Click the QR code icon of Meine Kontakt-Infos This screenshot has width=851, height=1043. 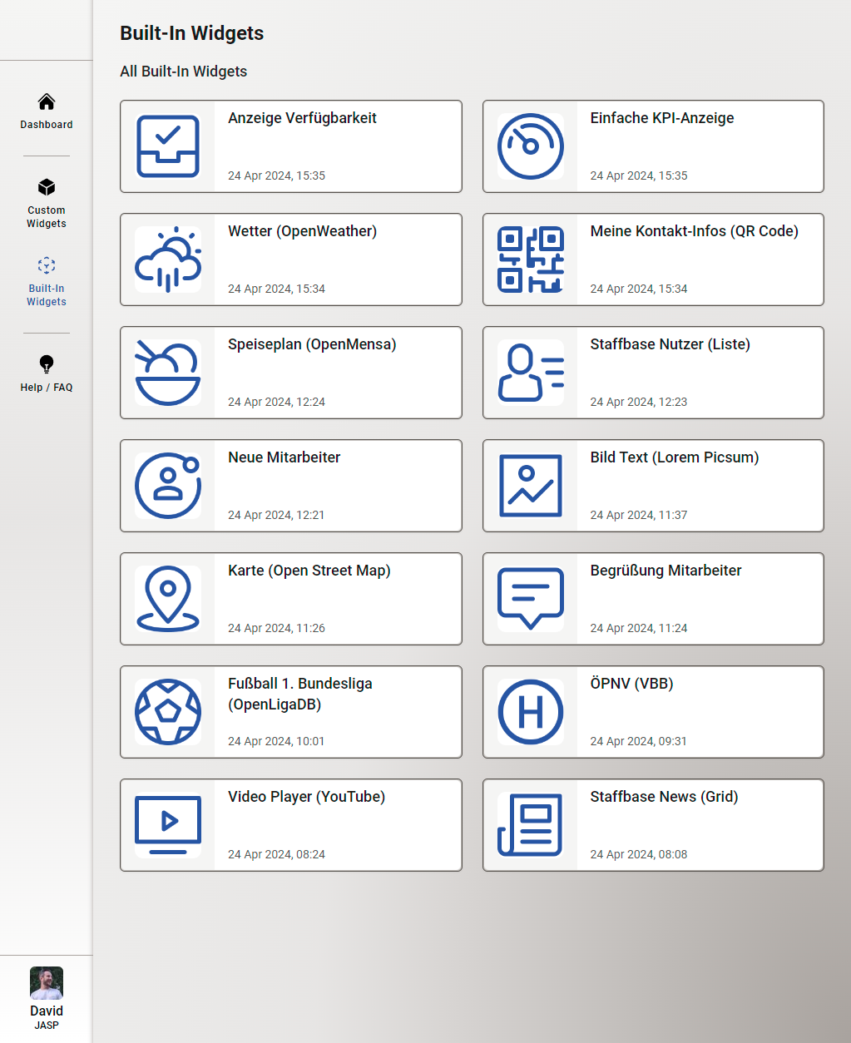point(530,259)
